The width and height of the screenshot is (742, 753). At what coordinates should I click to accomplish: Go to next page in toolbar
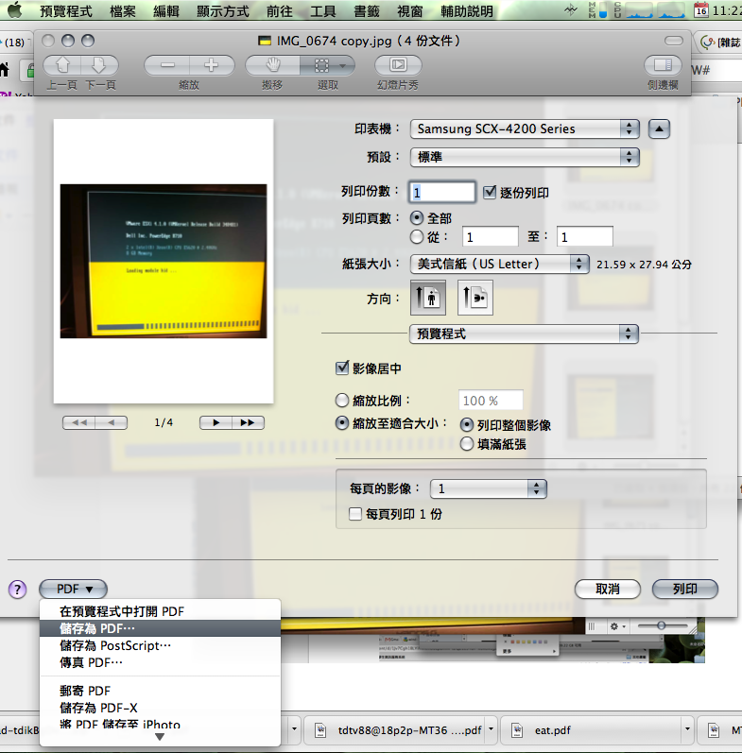click(100, 65)
